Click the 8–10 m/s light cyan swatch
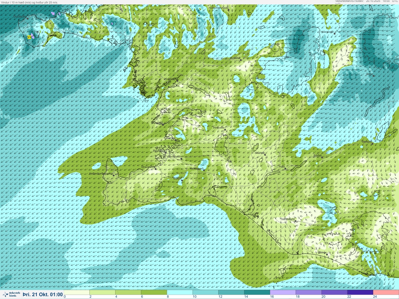The height and width of the screenshot is (299, 399). [180, 292]
